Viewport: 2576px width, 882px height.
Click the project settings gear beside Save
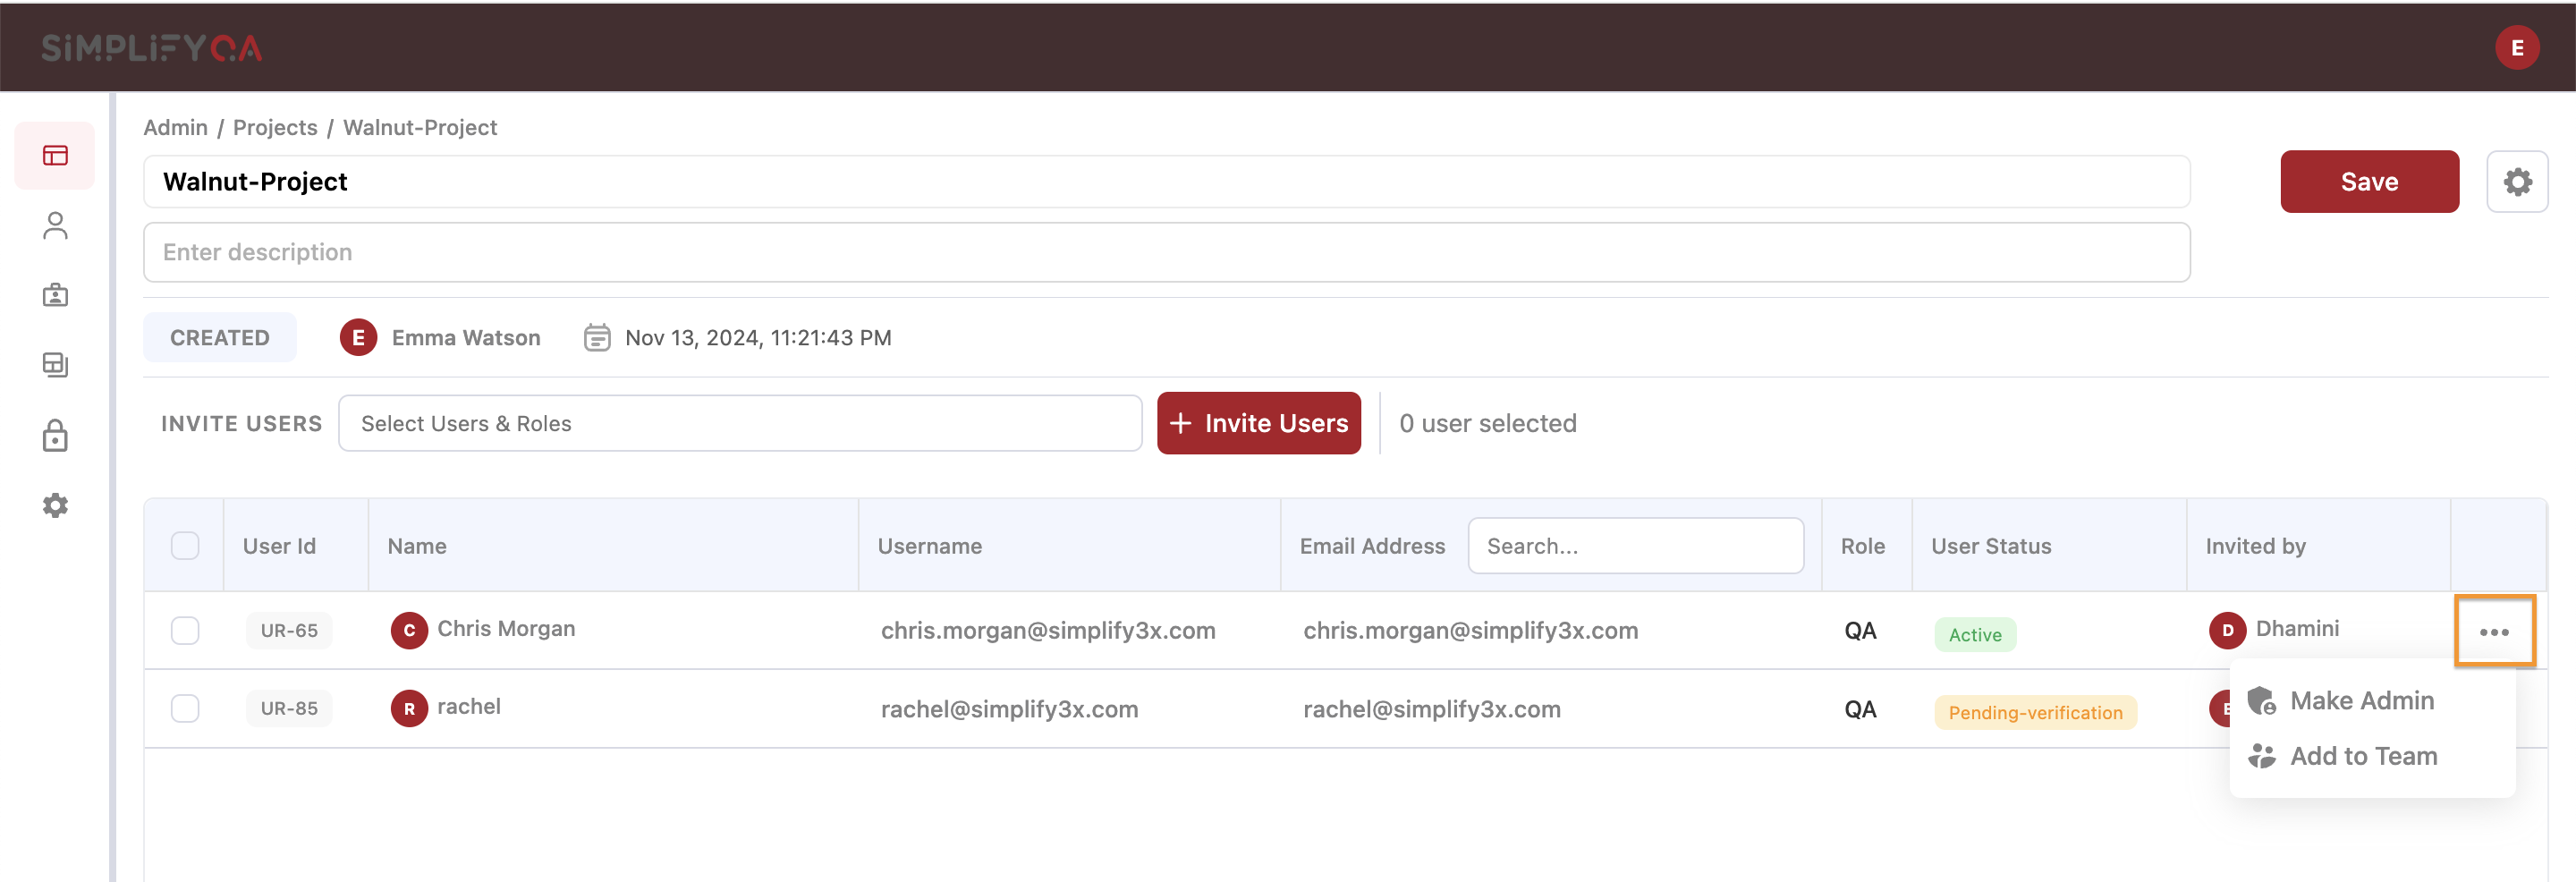pos(2517,182)
